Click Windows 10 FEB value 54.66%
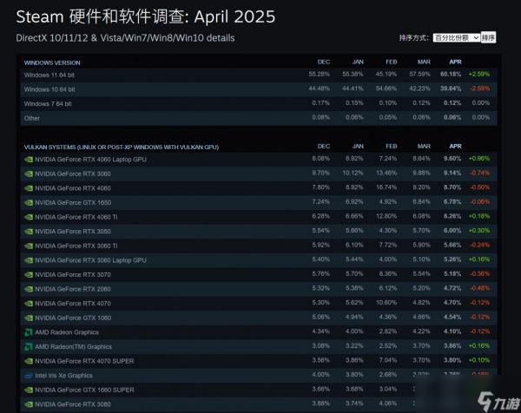This screenshot has height=413, width=521. (x=386, y=88)
